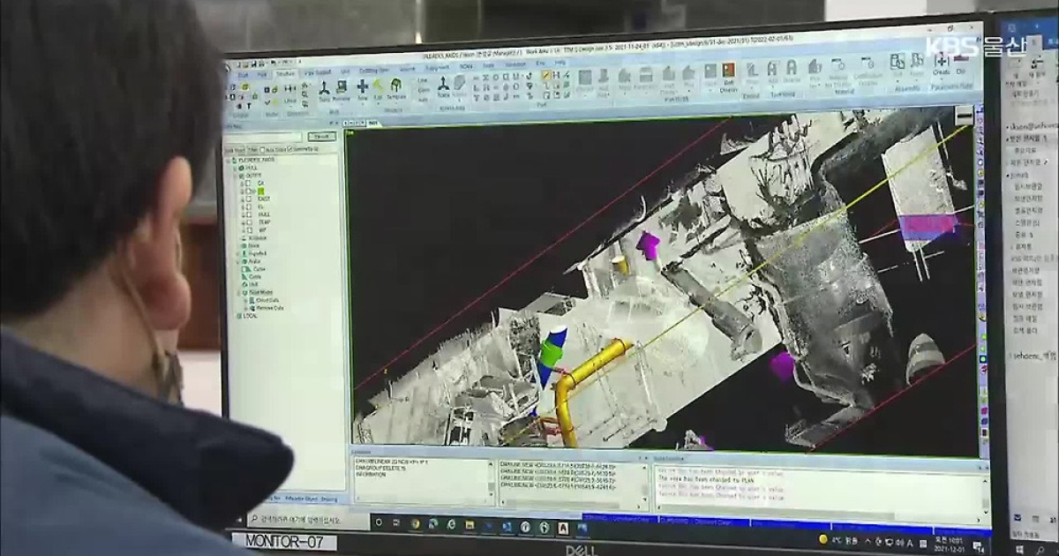Click the yellow Edit icon in ribbon
This screenshot has width=1059, height=556.
[378, 85]
